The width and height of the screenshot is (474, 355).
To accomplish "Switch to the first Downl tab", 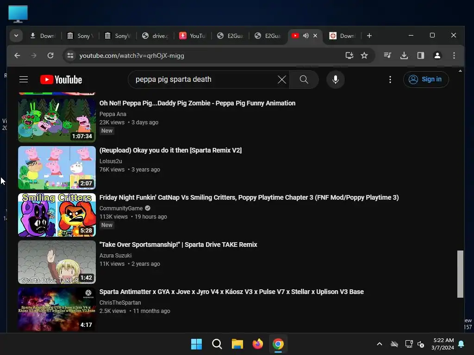I will coord(43,36).
